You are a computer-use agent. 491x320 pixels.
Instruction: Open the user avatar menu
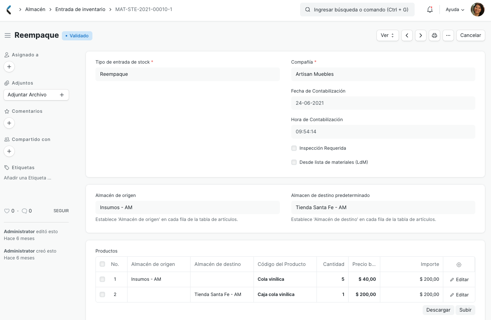tap(477, 10)
